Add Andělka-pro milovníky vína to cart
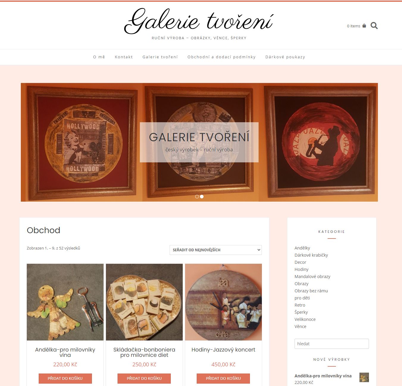Screen dimensions: 402x386 tap(65, 378)
